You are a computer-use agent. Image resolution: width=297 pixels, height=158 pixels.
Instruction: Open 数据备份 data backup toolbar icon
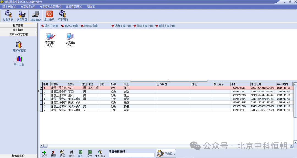[35, 16]
